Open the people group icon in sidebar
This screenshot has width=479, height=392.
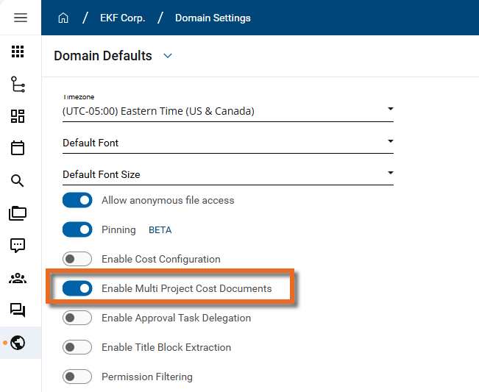tap(18, 278)
